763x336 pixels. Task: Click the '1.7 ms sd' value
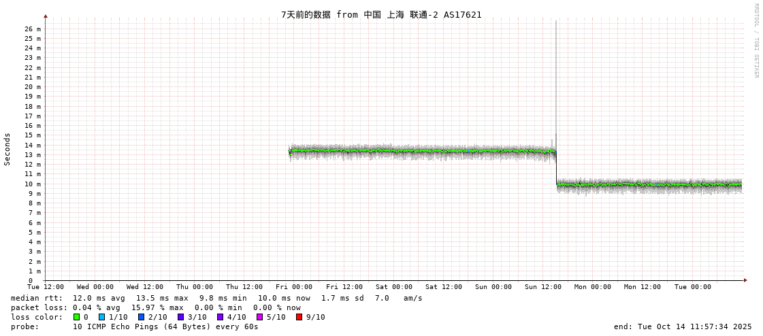tap(343, 298)
